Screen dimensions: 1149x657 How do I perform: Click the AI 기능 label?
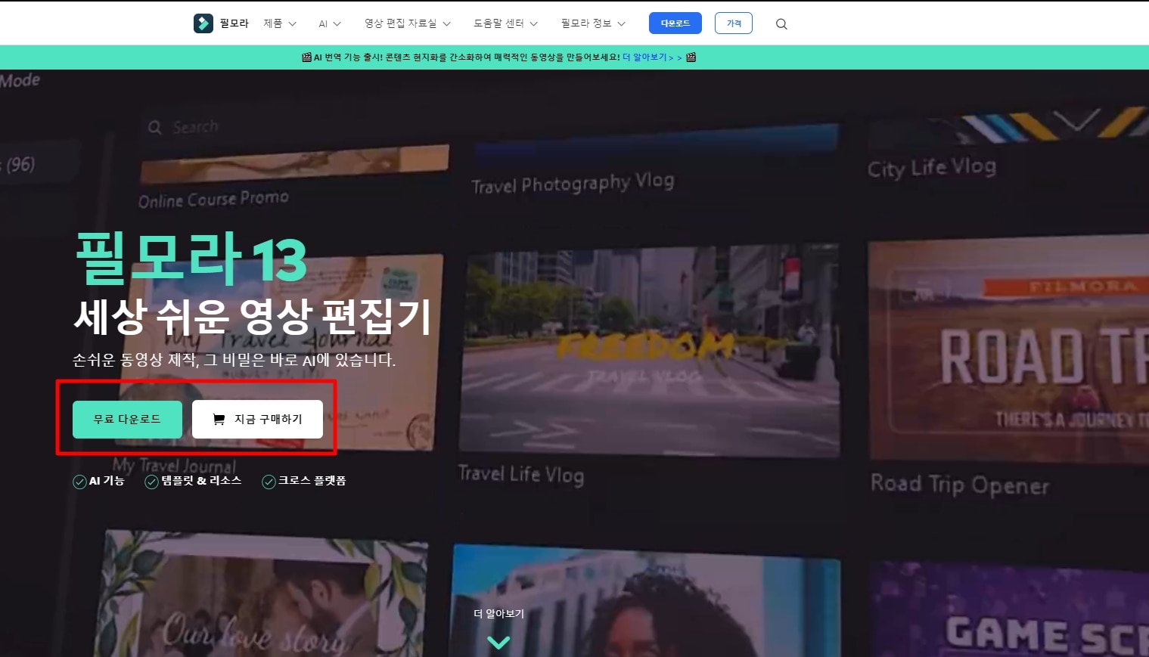tap(107, 481)
